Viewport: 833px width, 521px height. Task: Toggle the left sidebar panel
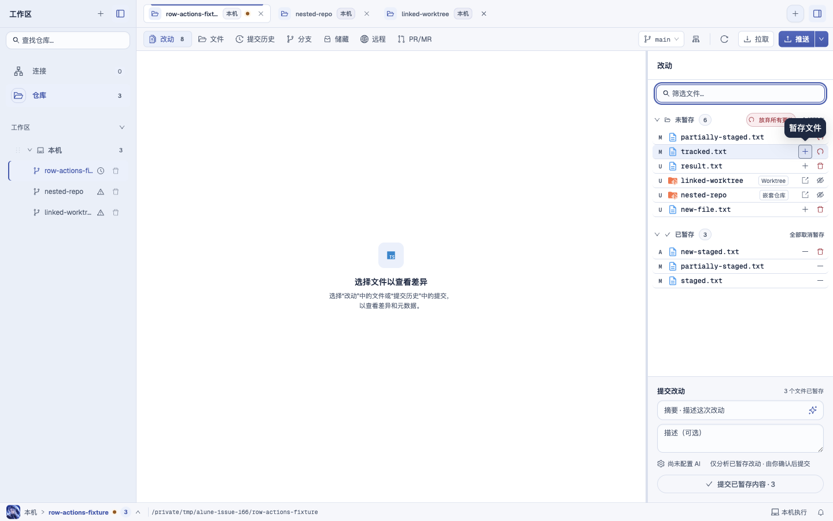click(x=120, y=14)
